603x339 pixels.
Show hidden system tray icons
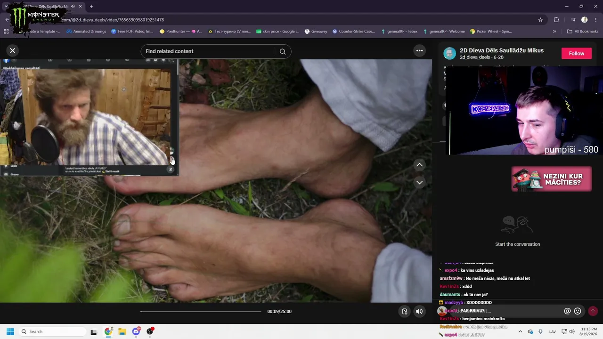[x=520, y=331]
